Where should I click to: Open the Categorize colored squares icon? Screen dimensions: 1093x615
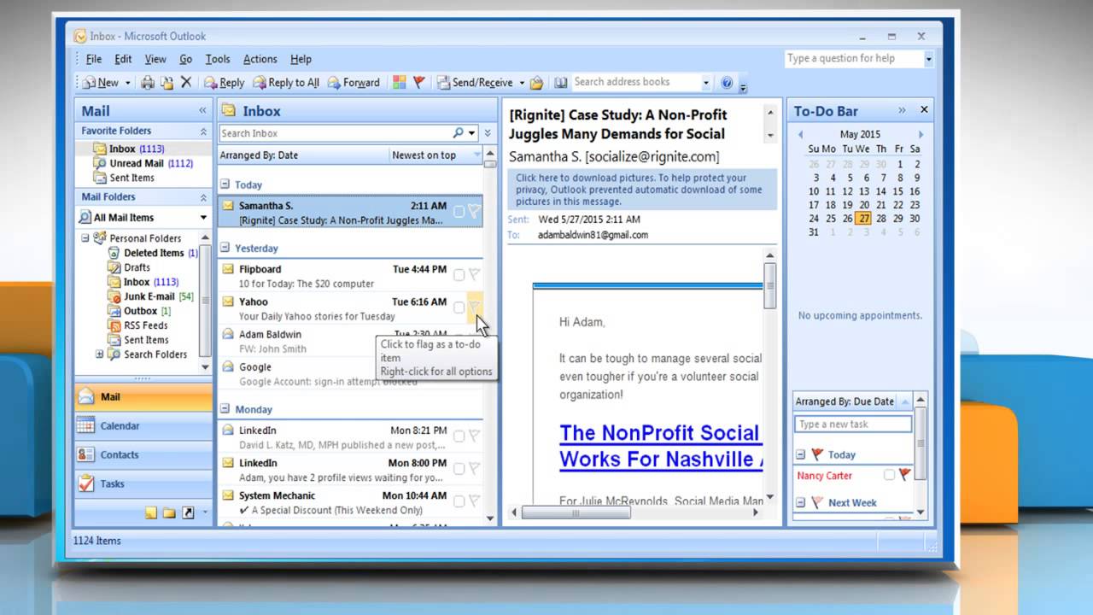click(x=400, y=83)
